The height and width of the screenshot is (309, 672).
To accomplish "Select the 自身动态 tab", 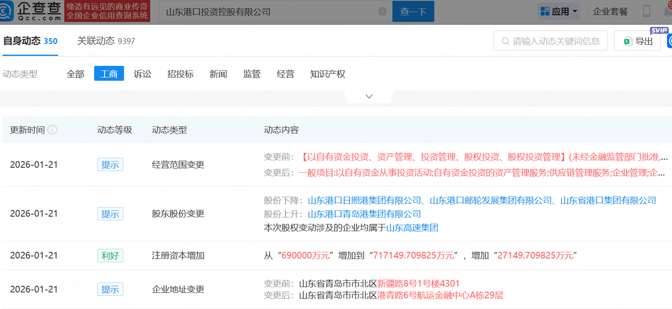I will click(30, 41).
